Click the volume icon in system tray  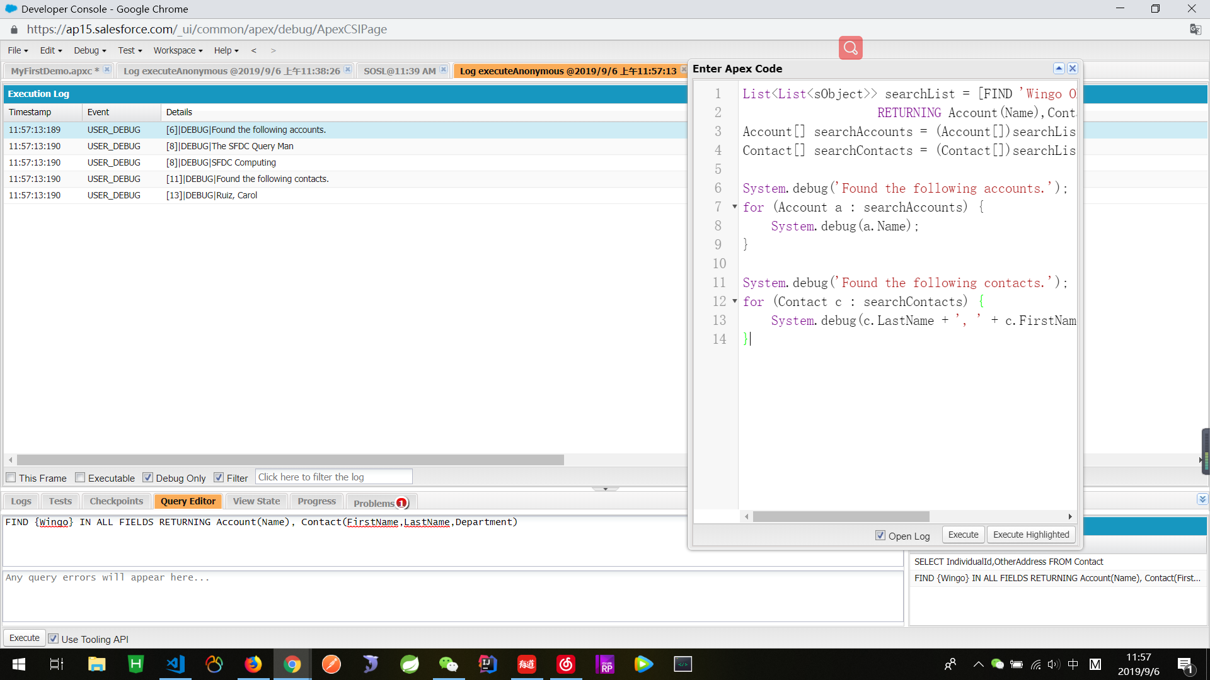[1054, 664]
